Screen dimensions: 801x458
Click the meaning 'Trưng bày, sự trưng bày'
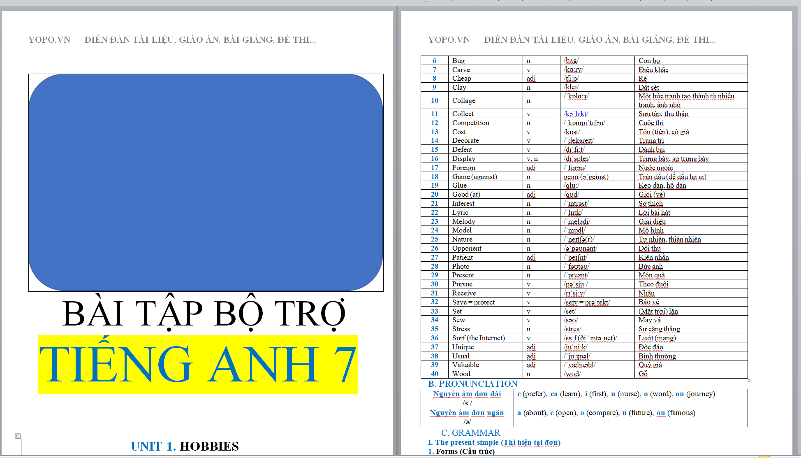pos(674,159)
